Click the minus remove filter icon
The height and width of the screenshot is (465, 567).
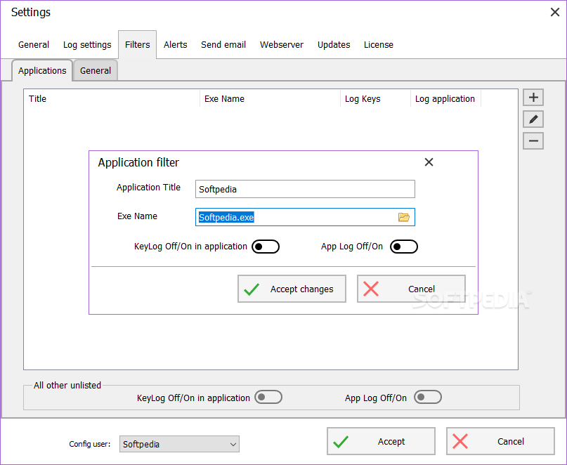pyautogui.click(x=533, y=140)
